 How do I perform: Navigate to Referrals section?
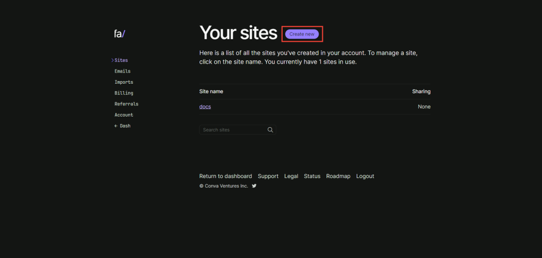tap(126, 104)
